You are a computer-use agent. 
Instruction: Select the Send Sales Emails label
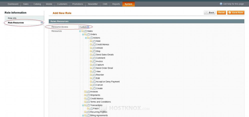click(x=105, y=55)
